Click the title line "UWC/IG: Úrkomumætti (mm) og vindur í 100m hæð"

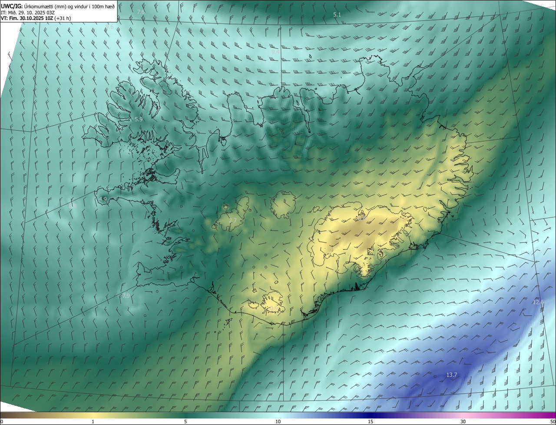[x=58, y=6]
